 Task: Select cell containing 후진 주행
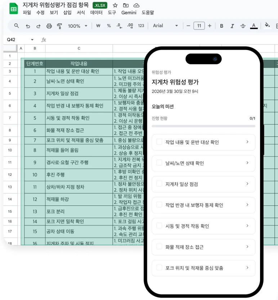coord(79,175)
